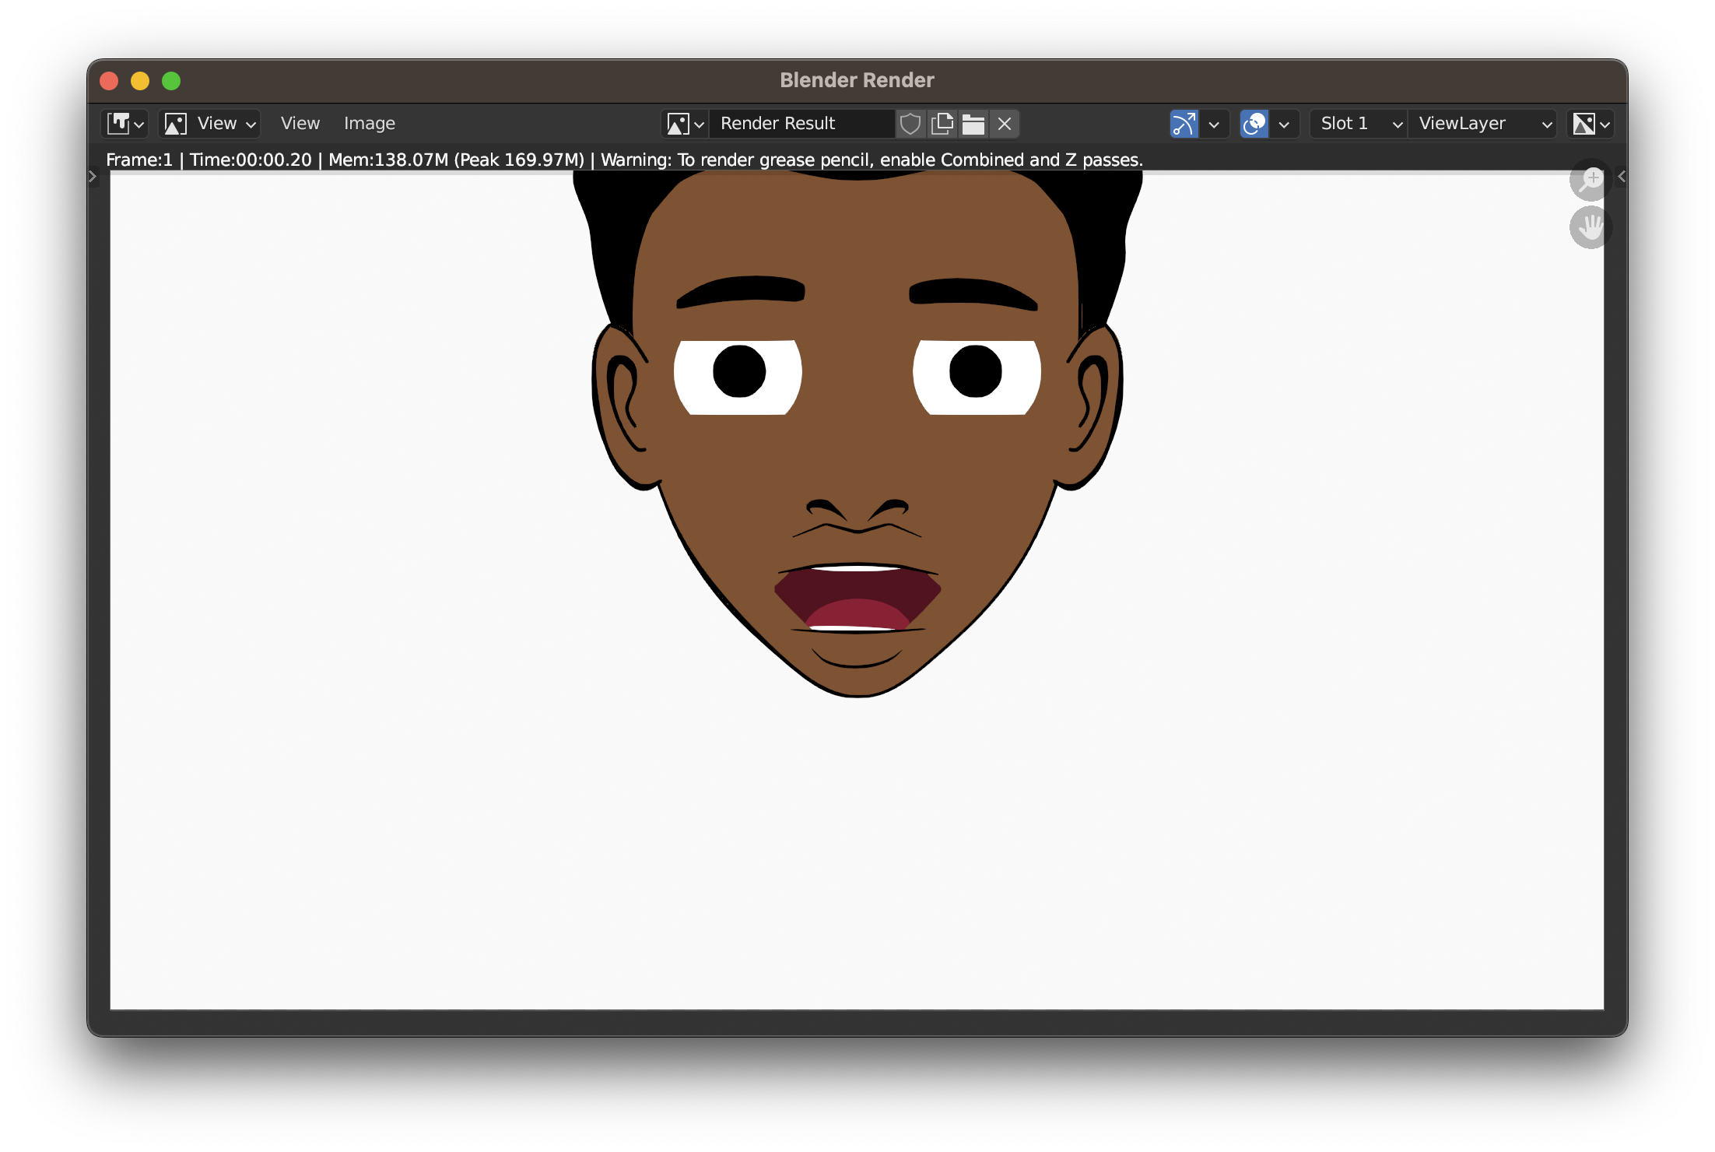1715x1152 pixels.
Task: Open the Image menu
Action: tap(369, 124)
